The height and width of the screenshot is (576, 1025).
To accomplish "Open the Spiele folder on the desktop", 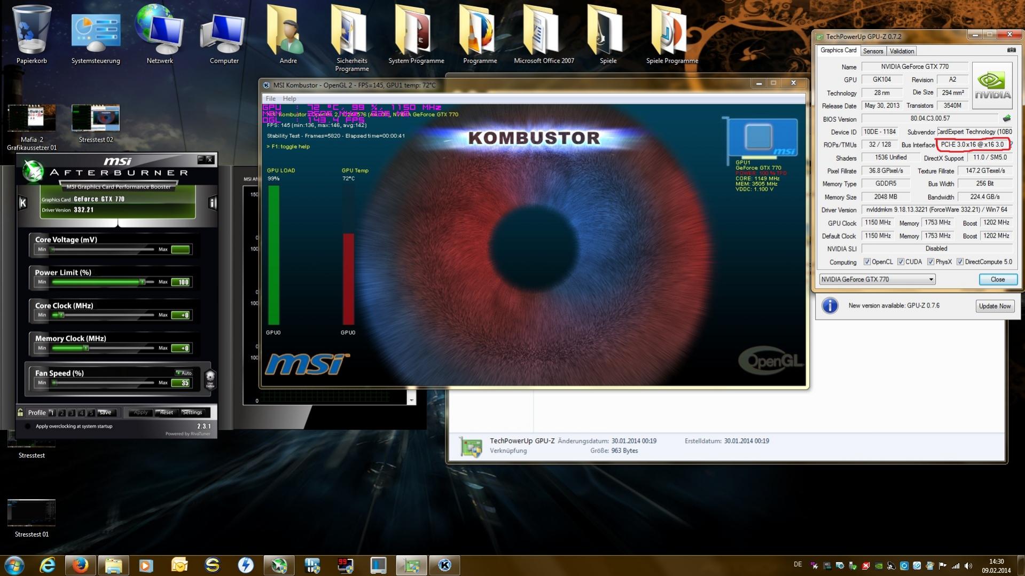I will pos(608,35).
